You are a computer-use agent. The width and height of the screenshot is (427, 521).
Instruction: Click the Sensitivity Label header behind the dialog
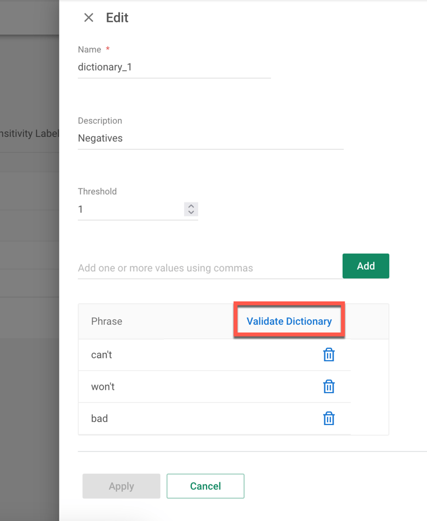coord(28,133)
